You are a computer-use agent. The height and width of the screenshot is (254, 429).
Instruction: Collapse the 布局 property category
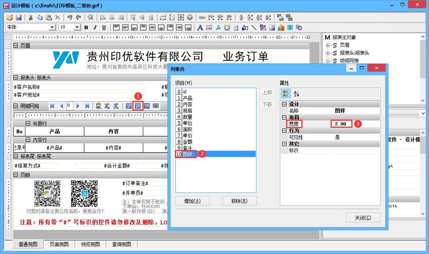(x=285, y=118)
